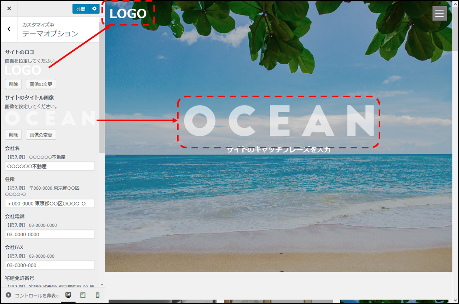
Task: Change the site logo image with 画像の変更
Action: (x=41, y=84)
